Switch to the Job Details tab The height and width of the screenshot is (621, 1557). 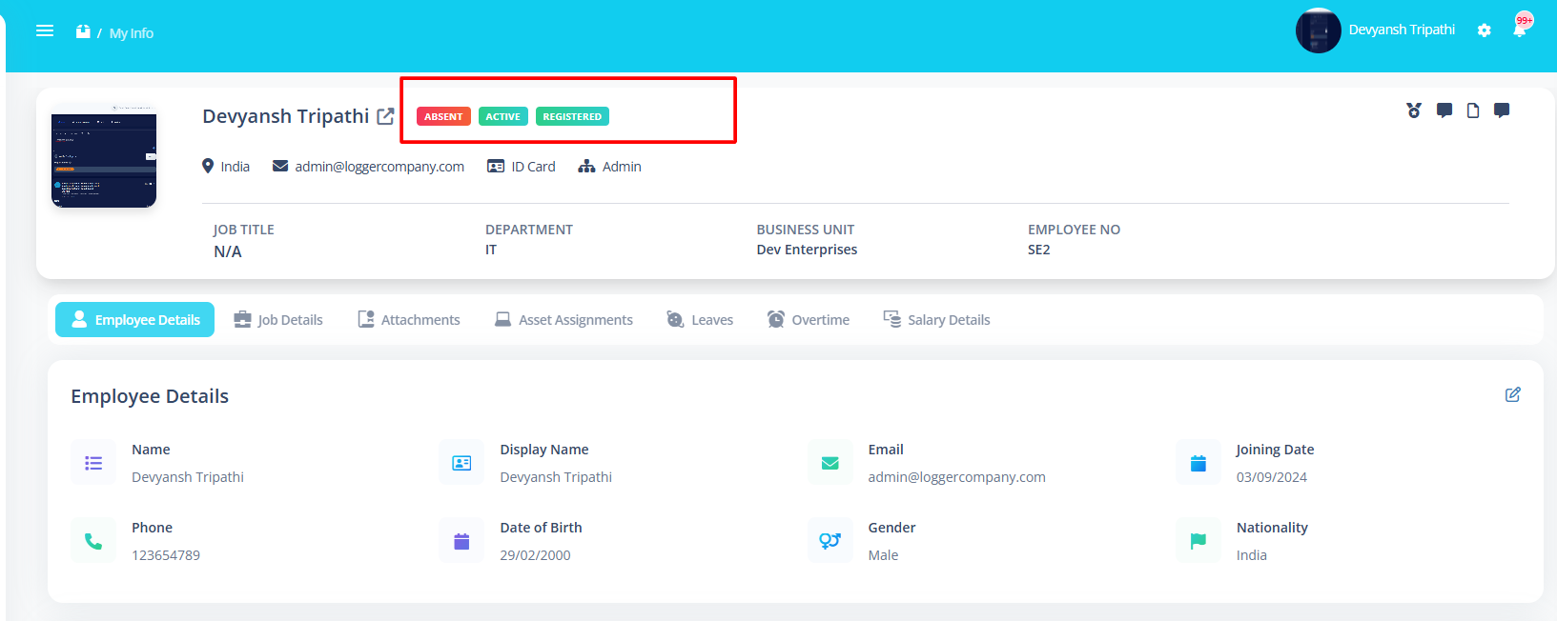point(278,320)
